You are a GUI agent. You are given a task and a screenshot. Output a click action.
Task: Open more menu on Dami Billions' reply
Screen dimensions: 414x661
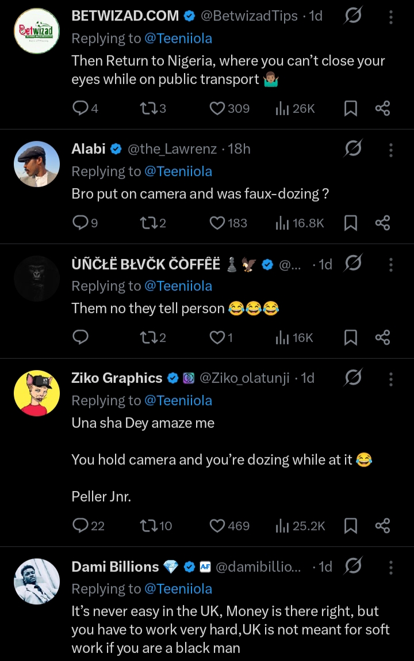pyautogui.click(x=391, y=567)
